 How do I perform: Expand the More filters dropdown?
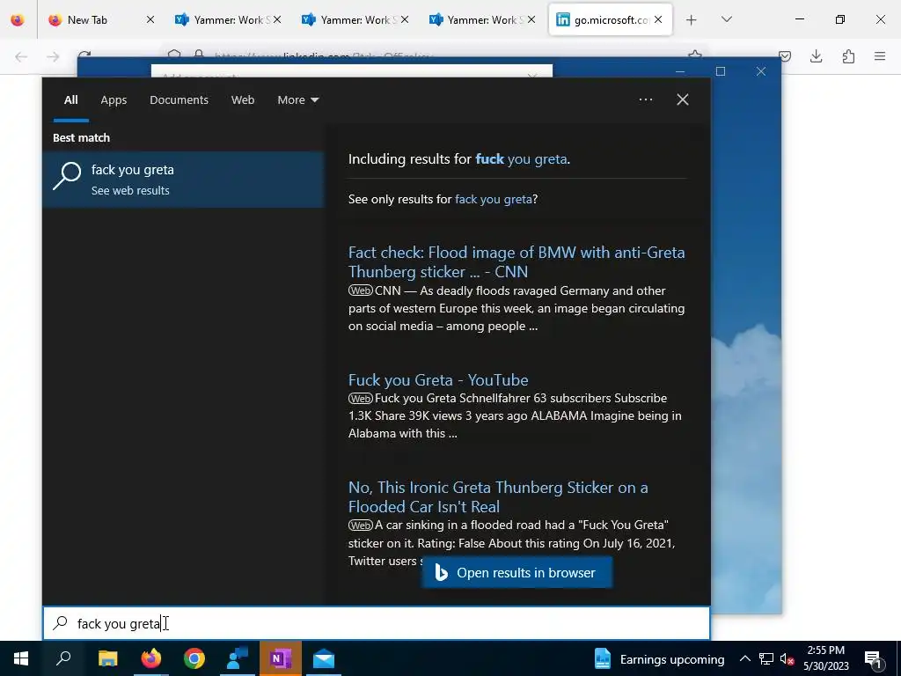point(297,100)
